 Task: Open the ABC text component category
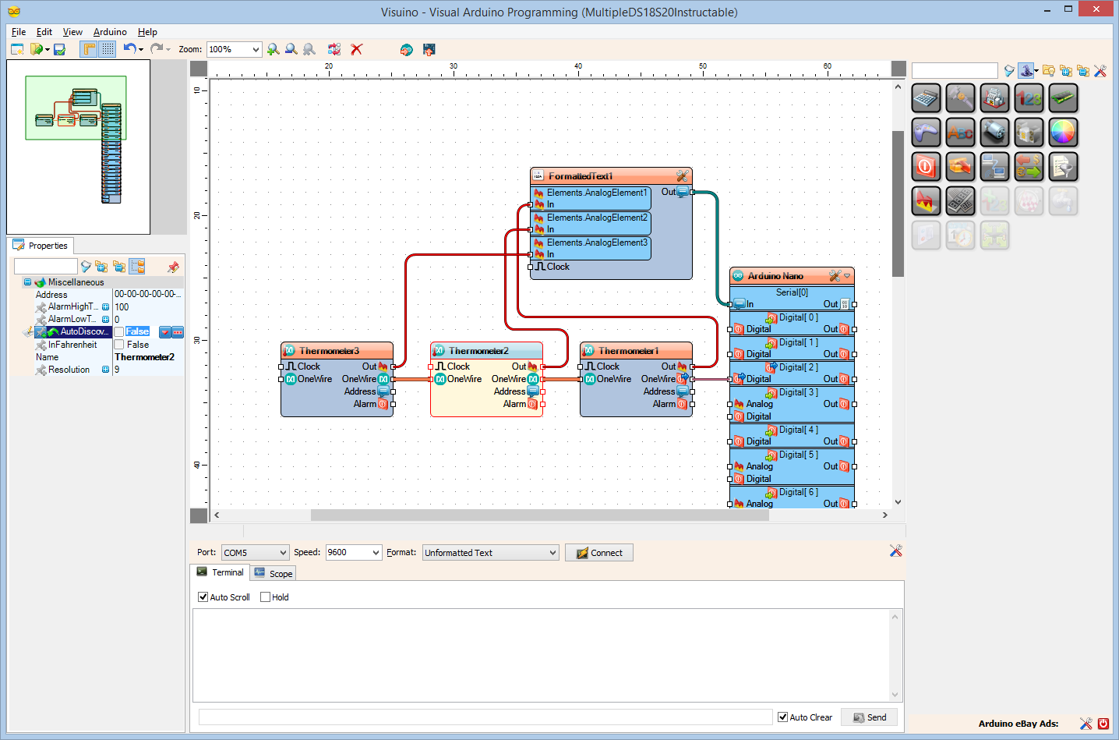[960, 133]
